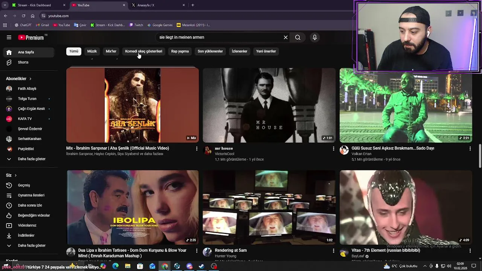Open Google Gemini bookmark
This screenshot has height=271, width=482.
[160, 25]
